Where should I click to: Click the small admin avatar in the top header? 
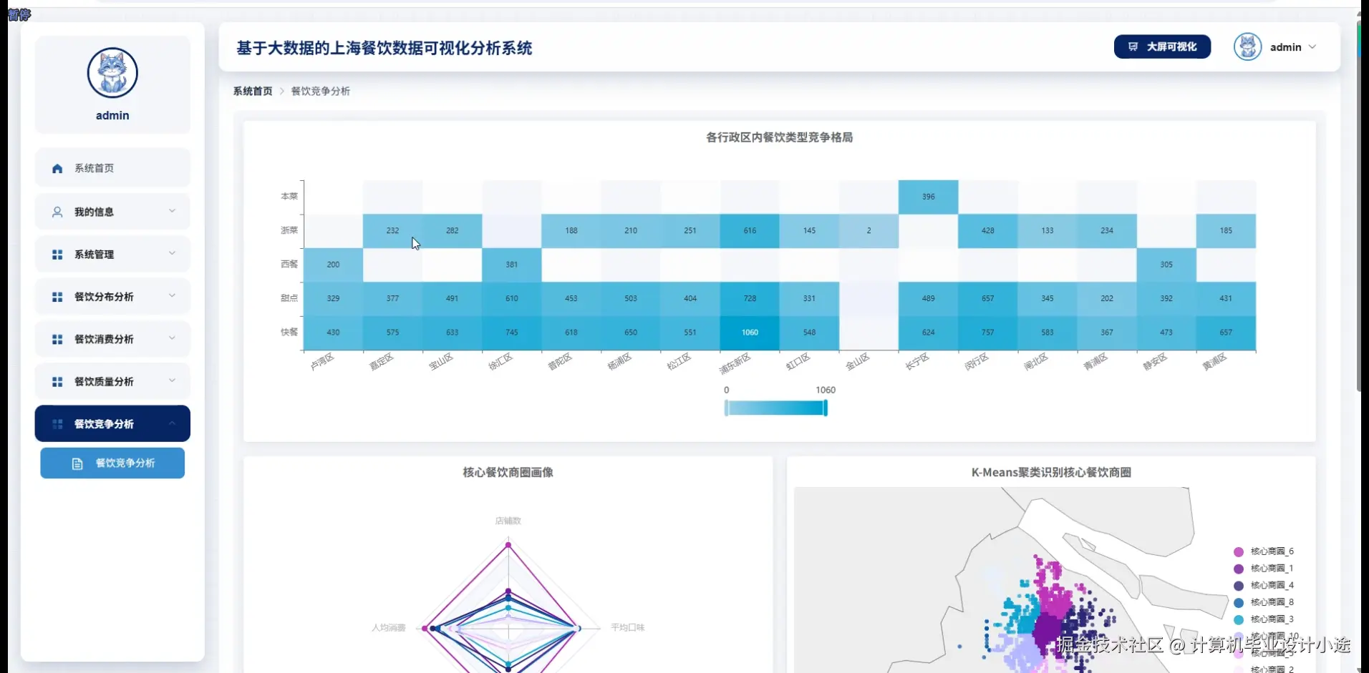pos(1247,47)
